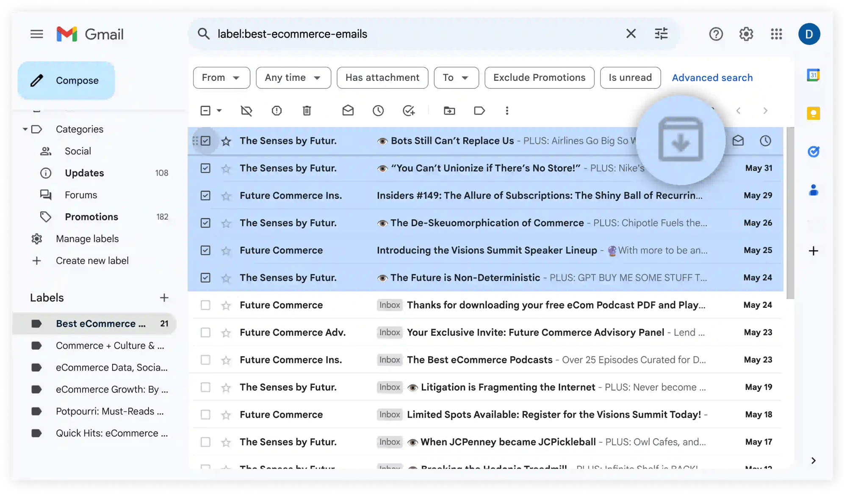This screenshot has height=494, width=847.
Task: Click the email list scrollbar
Action: tap(790, 213)
